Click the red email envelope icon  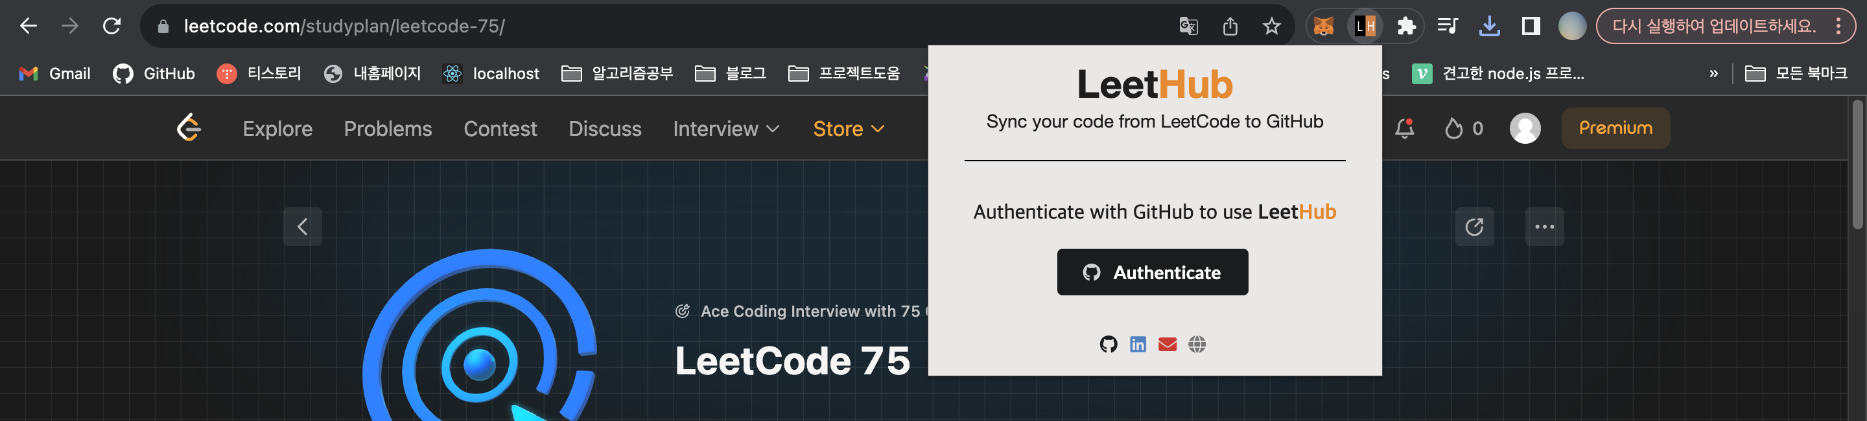pos(1167,344)
